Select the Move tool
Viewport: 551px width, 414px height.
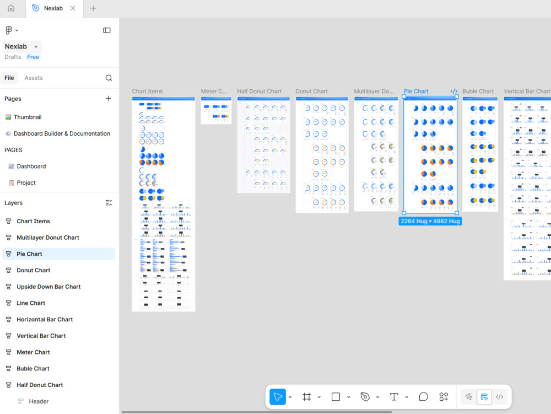[278, 397]
